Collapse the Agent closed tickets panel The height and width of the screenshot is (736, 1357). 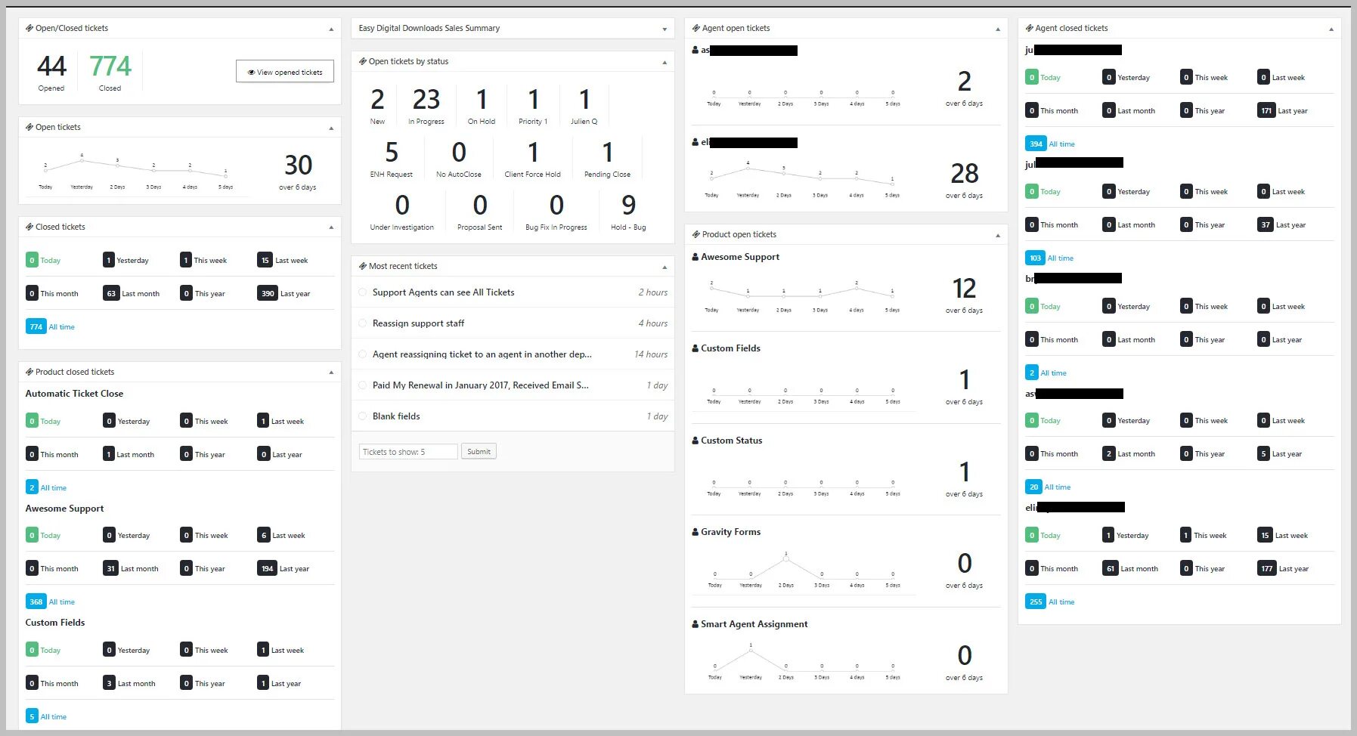(1331, 28)
